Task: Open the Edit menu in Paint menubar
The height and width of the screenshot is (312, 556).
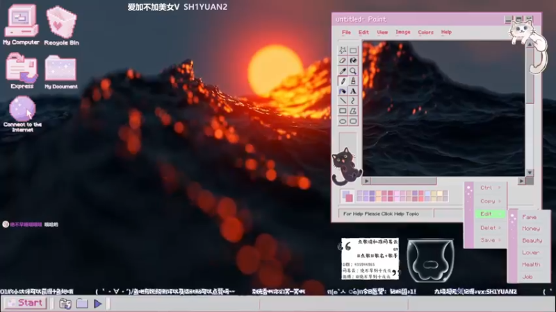Action: [363, 32]
